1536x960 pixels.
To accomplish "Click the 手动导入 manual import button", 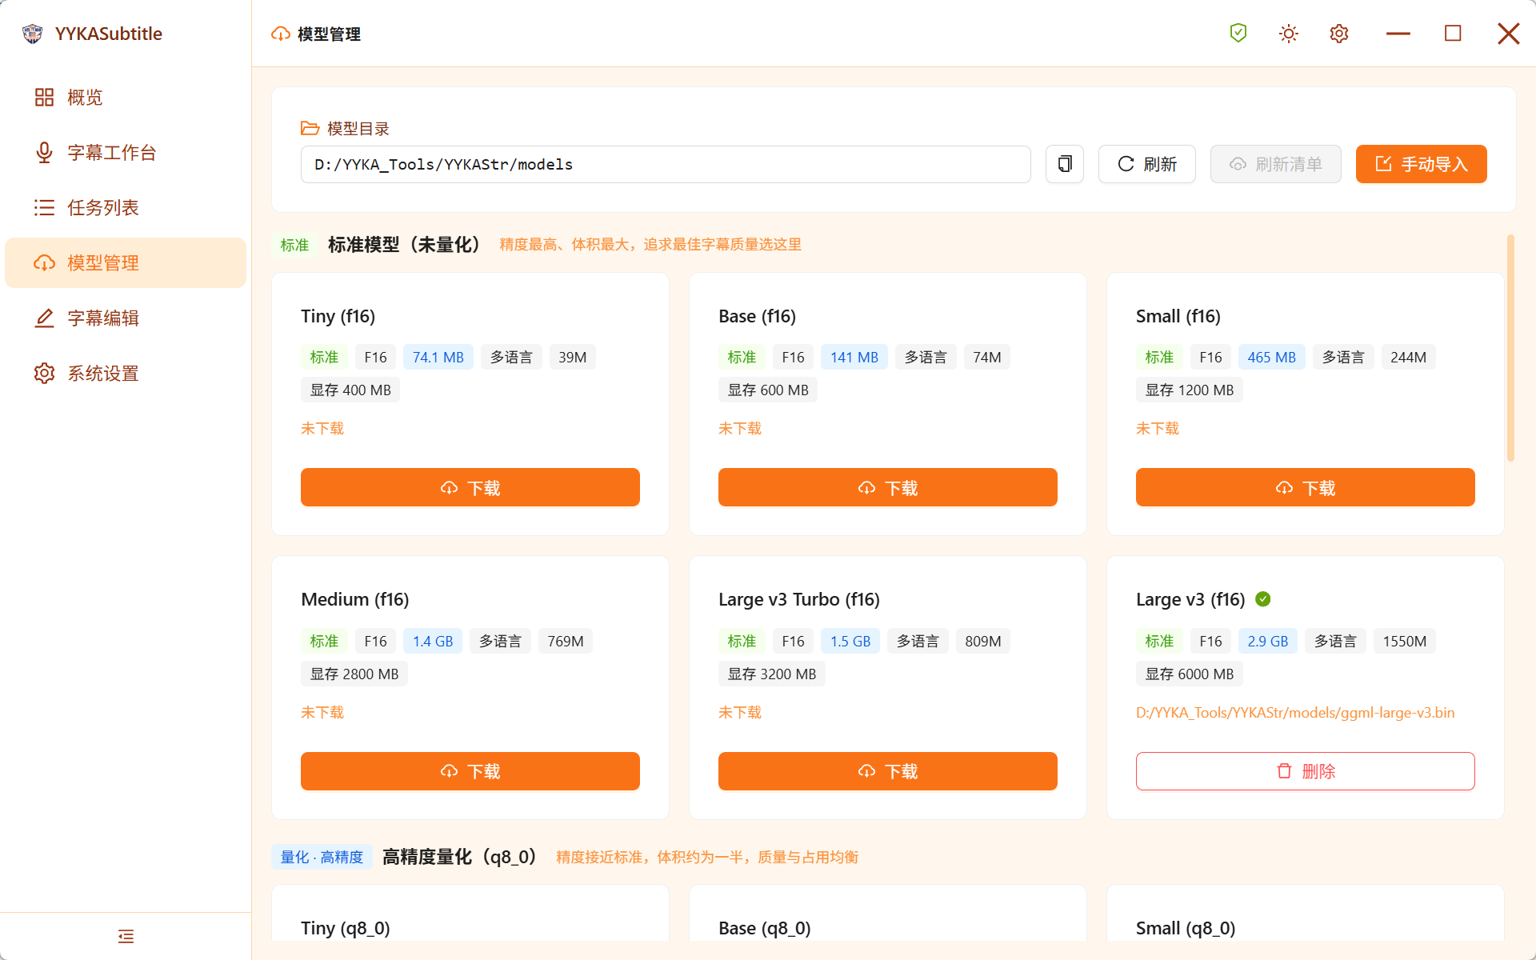I will tap(1422, 164).
